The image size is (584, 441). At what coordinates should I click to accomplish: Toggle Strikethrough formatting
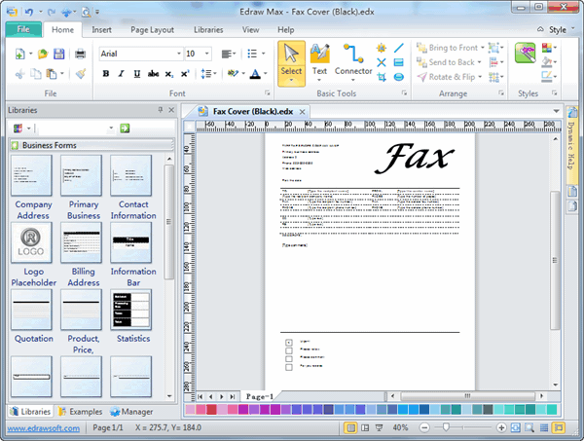tap(153, 74)
